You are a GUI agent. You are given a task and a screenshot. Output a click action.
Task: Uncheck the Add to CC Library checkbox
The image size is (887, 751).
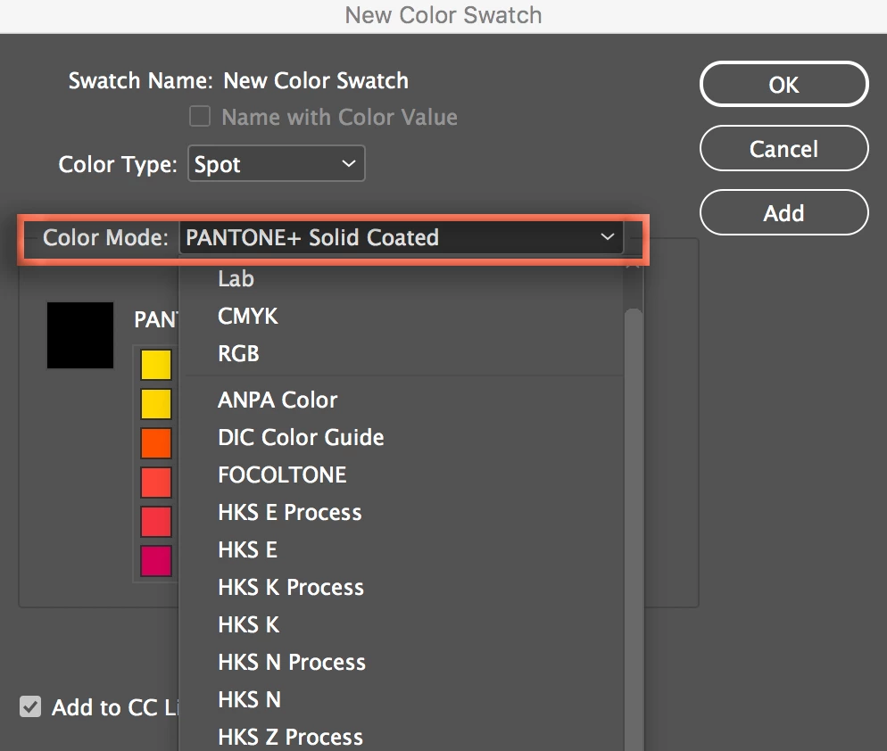pyautogui.click(x=30, y=706)
